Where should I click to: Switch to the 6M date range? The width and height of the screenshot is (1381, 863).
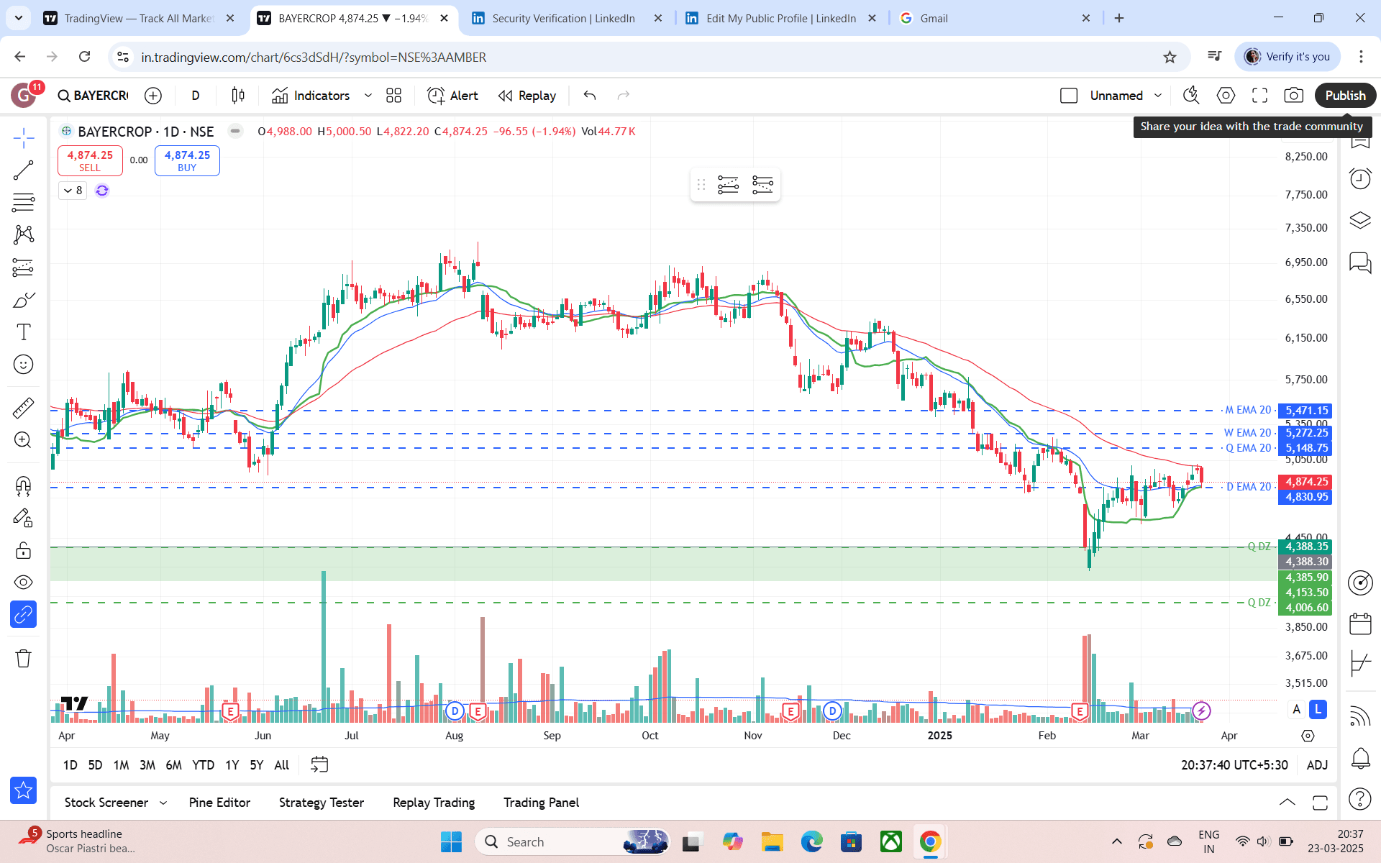[x=173, y=765]
